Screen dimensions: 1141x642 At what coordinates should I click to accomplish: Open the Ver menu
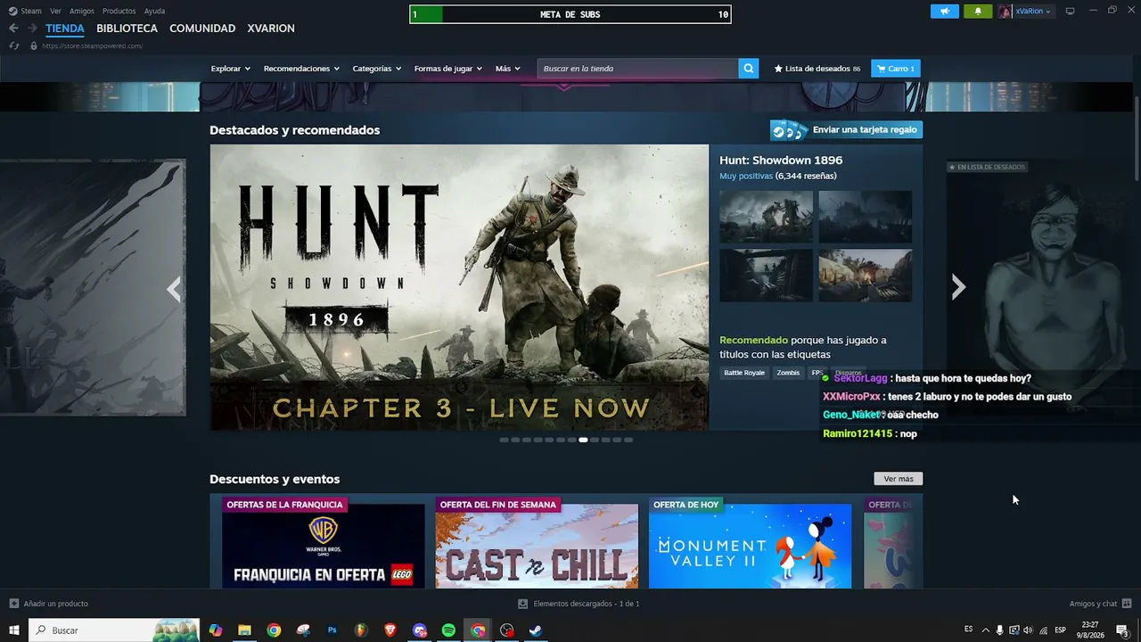[55, 12]
